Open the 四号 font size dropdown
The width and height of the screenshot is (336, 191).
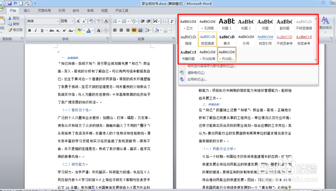coord(73,21)
